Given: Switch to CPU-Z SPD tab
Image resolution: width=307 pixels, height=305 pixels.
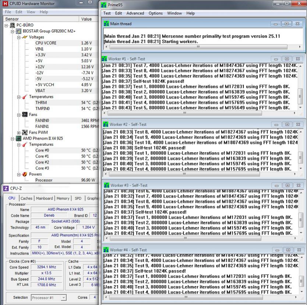Looking at the screenshot, I should tap(78, 199).
